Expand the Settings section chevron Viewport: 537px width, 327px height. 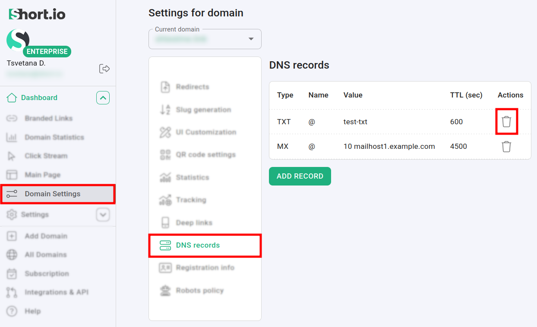click(x=103, y=214)
